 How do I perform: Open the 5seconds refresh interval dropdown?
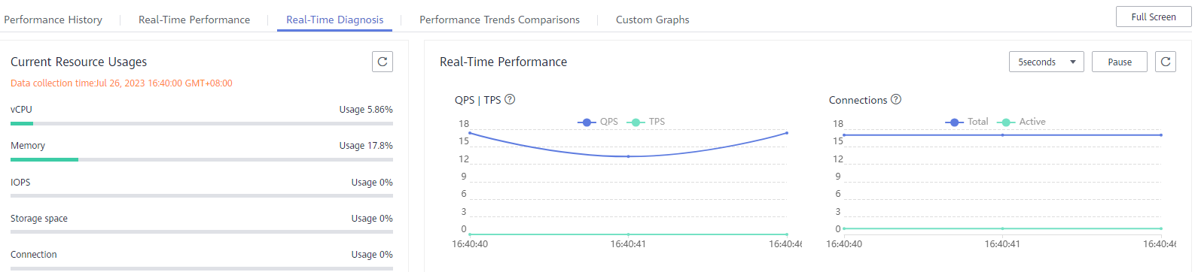pyautogui.click(x=1047, y=62)
